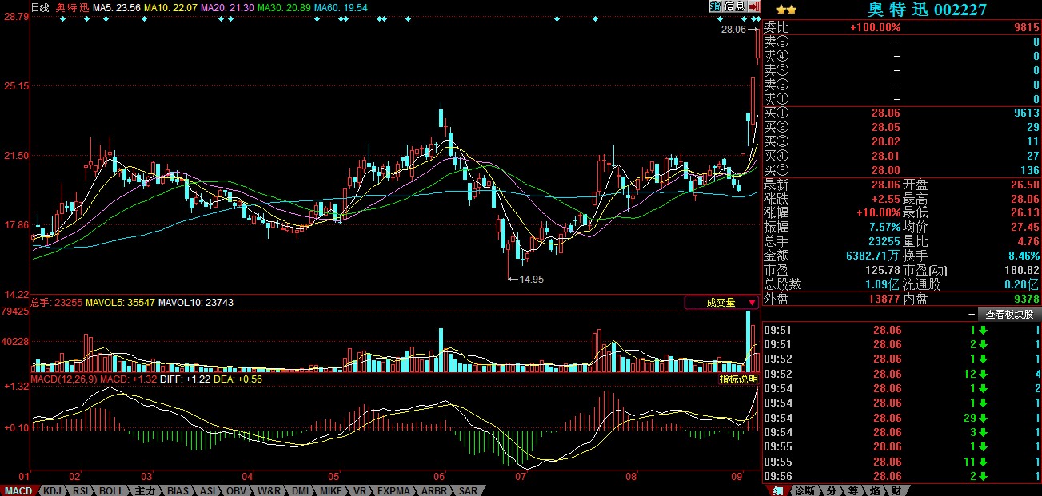Viewport: 1042px width, 496px height.
Task: Select the RSI indicator tab
Action: coord(80,490)
